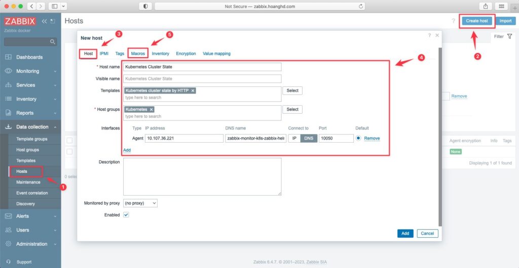
Task: Switch to the IPMI tab
Action: pyautogui.click(x=104, y=54)
